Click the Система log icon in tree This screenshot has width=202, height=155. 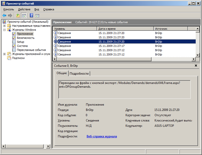coord(14,46)
